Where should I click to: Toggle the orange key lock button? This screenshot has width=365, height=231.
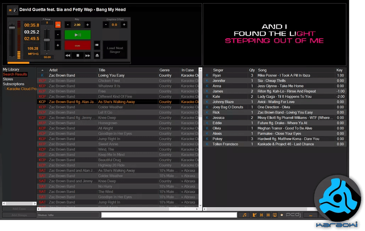pos(58,24)
